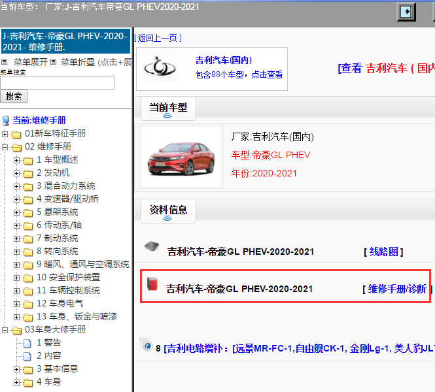
Task: Open the 当前车型 tab
Action: pos(168,108)
